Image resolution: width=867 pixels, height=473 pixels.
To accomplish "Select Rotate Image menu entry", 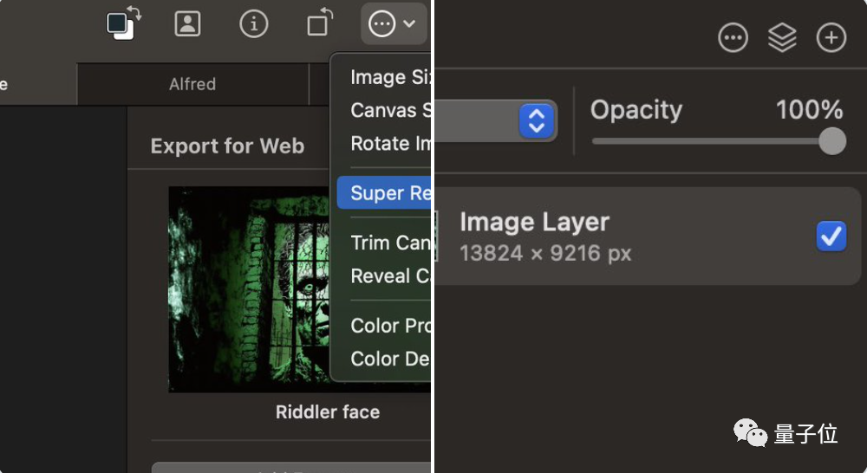I will [x=390, y=143].
